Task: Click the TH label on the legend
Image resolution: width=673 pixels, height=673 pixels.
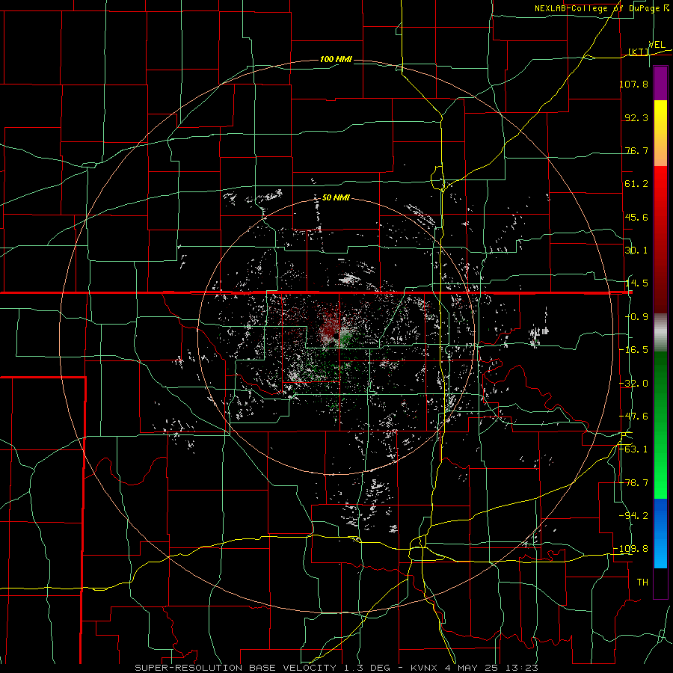Action: coord(642,583)
